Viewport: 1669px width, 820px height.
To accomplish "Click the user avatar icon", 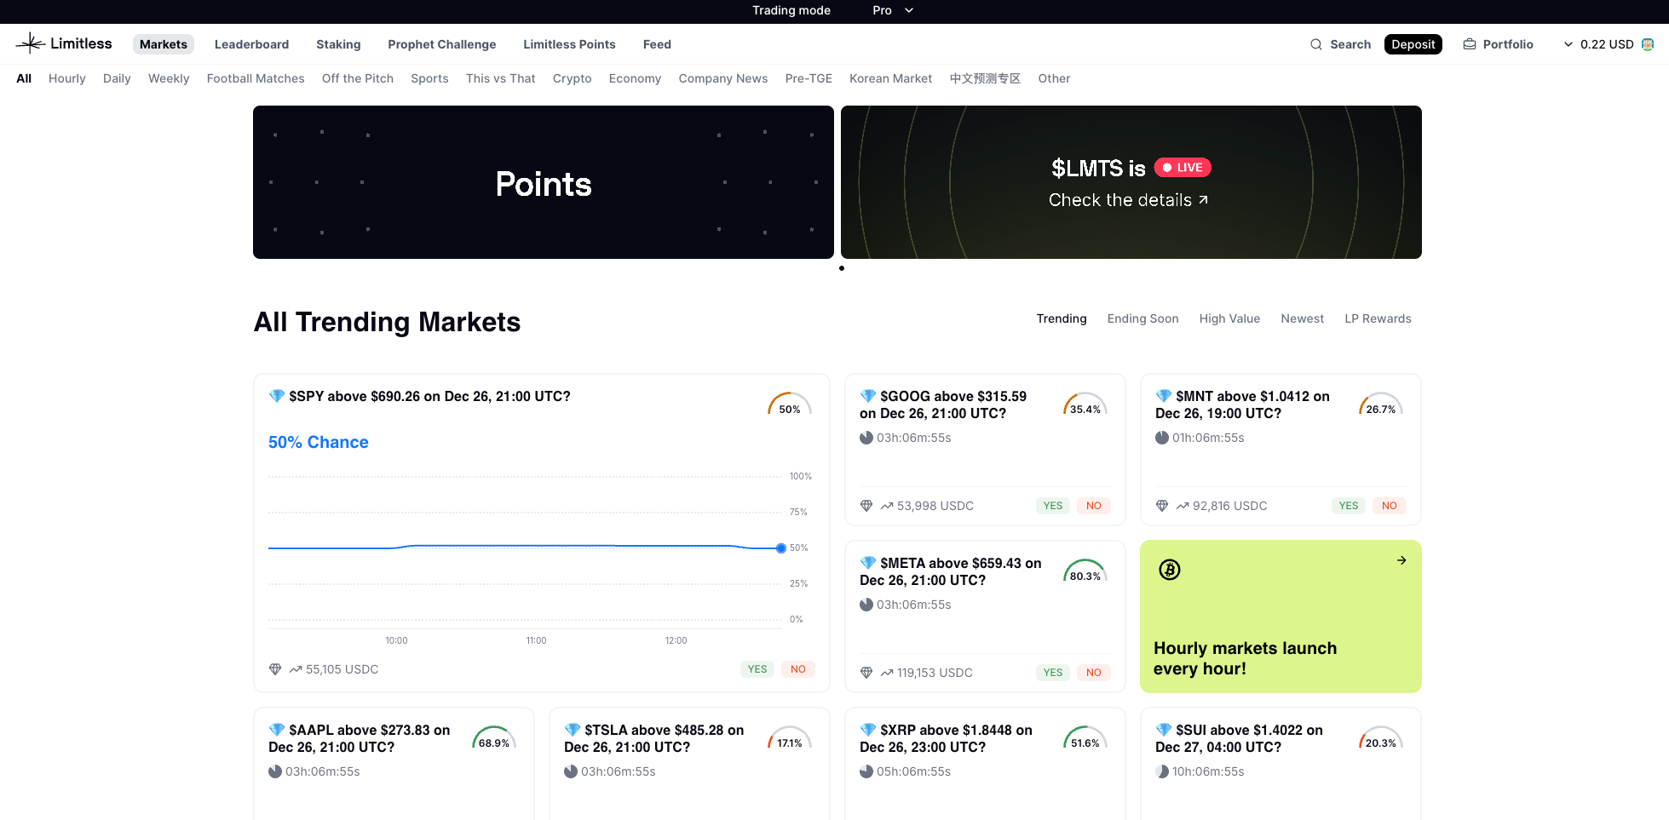I will (x=1647, y=44).
